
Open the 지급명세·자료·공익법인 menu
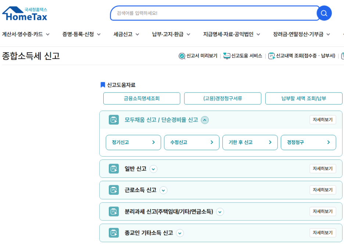click(232, 34)
